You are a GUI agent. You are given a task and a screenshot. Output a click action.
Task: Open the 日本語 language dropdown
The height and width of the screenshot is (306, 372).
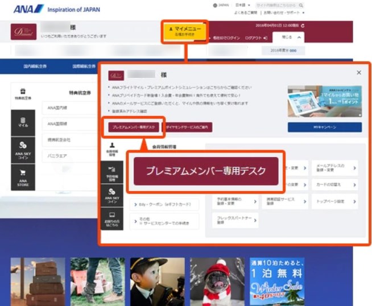point(242,5)
